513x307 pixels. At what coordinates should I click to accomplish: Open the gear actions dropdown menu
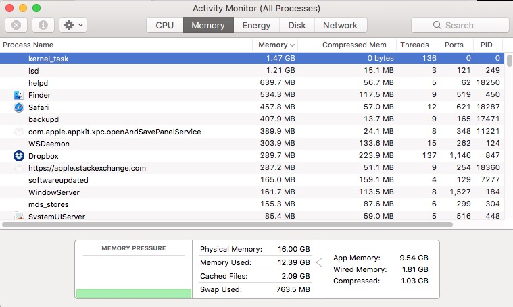coord(73,25)
